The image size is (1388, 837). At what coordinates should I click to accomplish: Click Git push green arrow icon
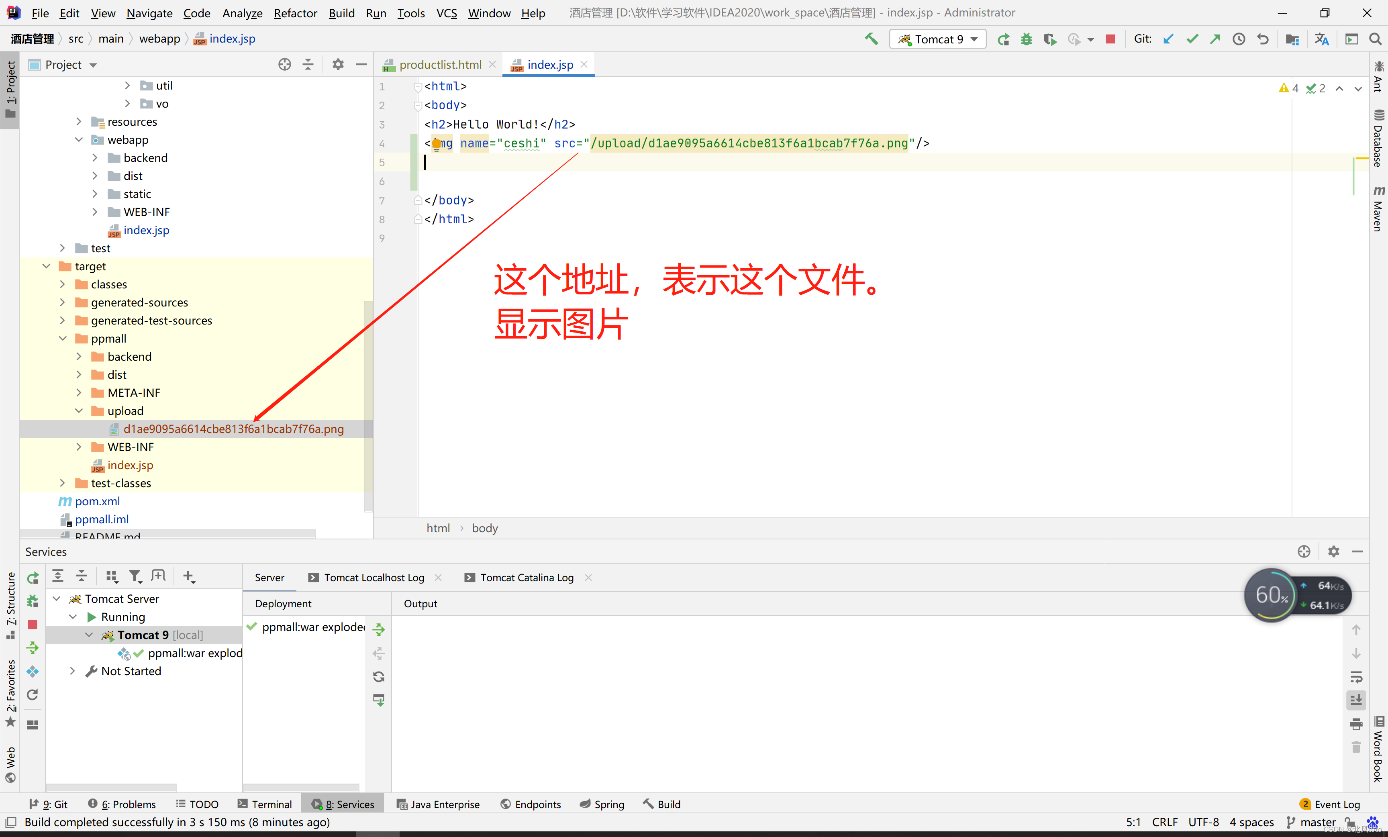point(1215,39)
